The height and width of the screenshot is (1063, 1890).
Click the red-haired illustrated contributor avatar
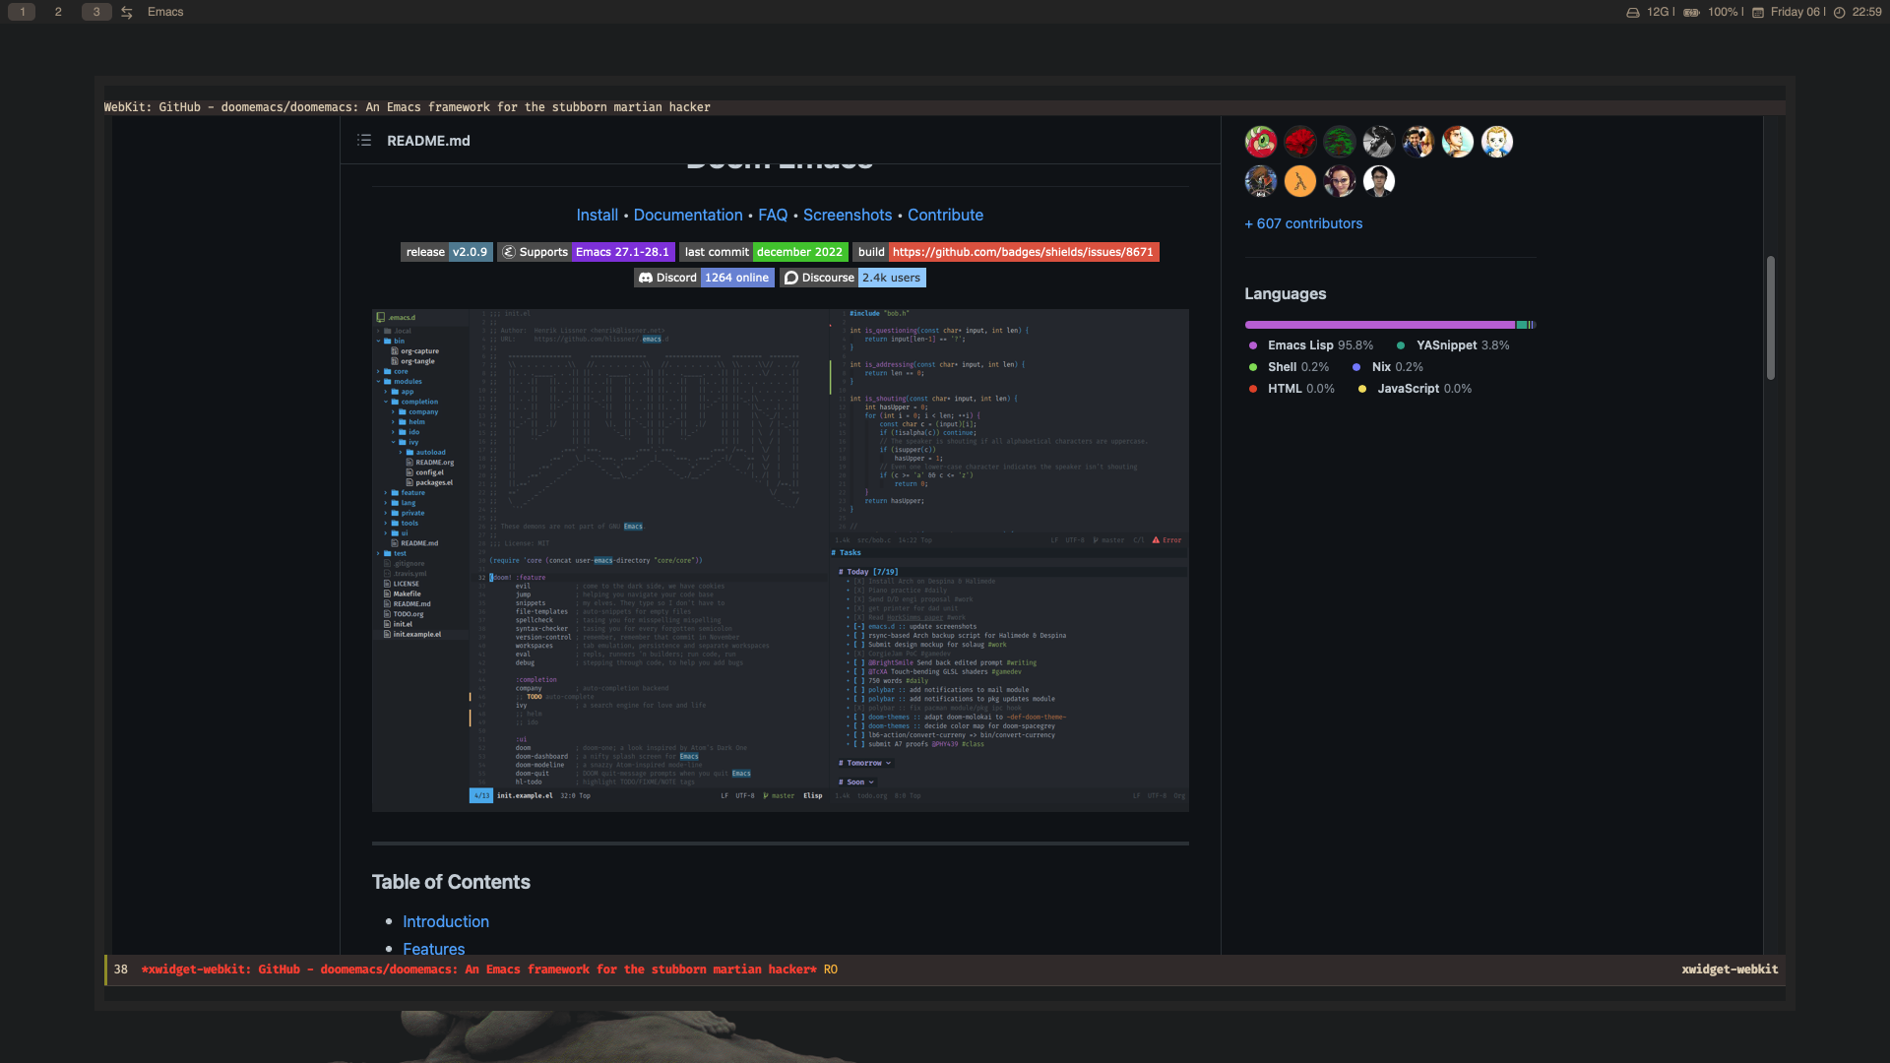(1458, 142)
